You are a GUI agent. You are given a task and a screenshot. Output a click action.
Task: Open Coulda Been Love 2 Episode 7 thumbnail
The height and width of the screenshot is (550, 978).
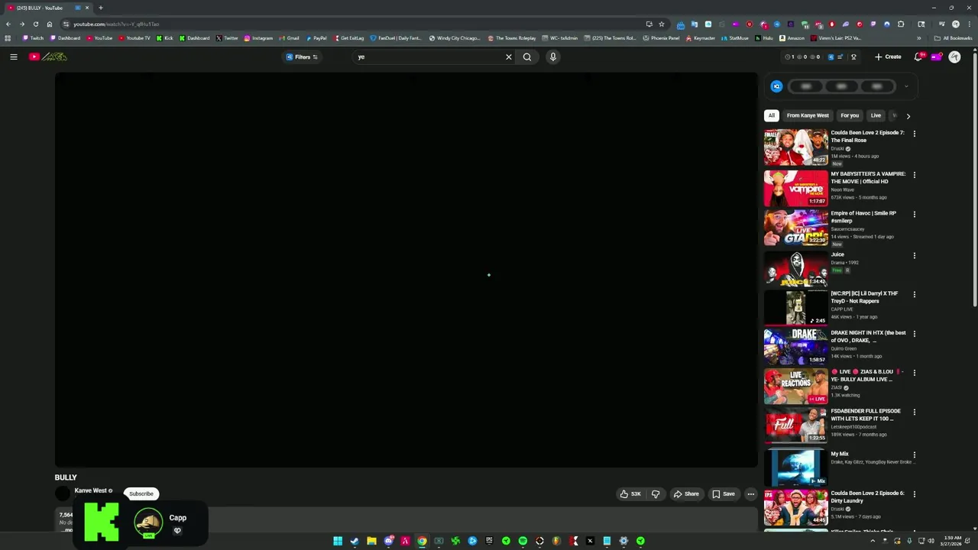795,147
